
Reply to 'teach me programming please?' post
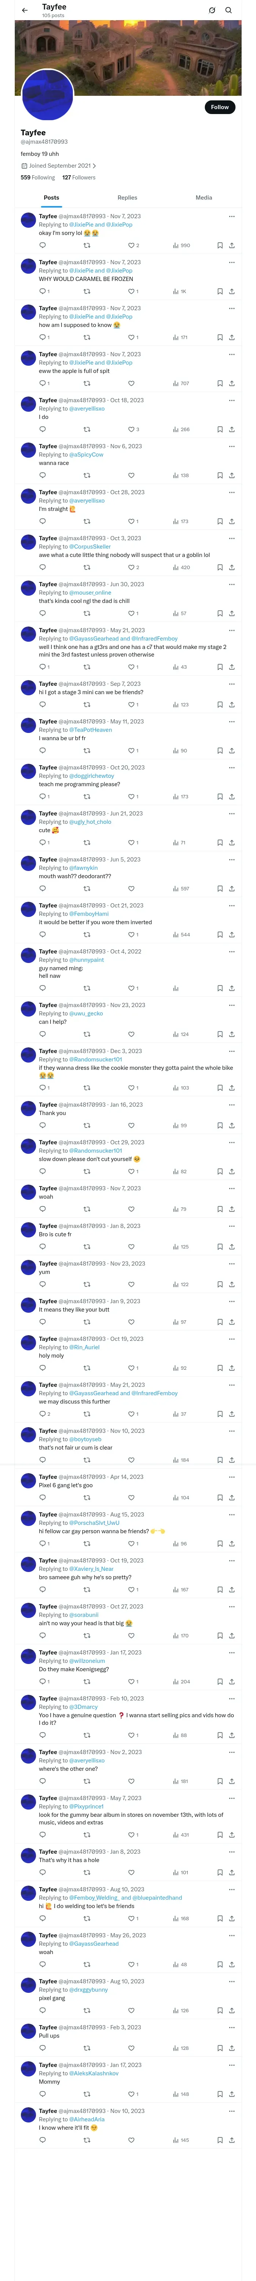42,797
